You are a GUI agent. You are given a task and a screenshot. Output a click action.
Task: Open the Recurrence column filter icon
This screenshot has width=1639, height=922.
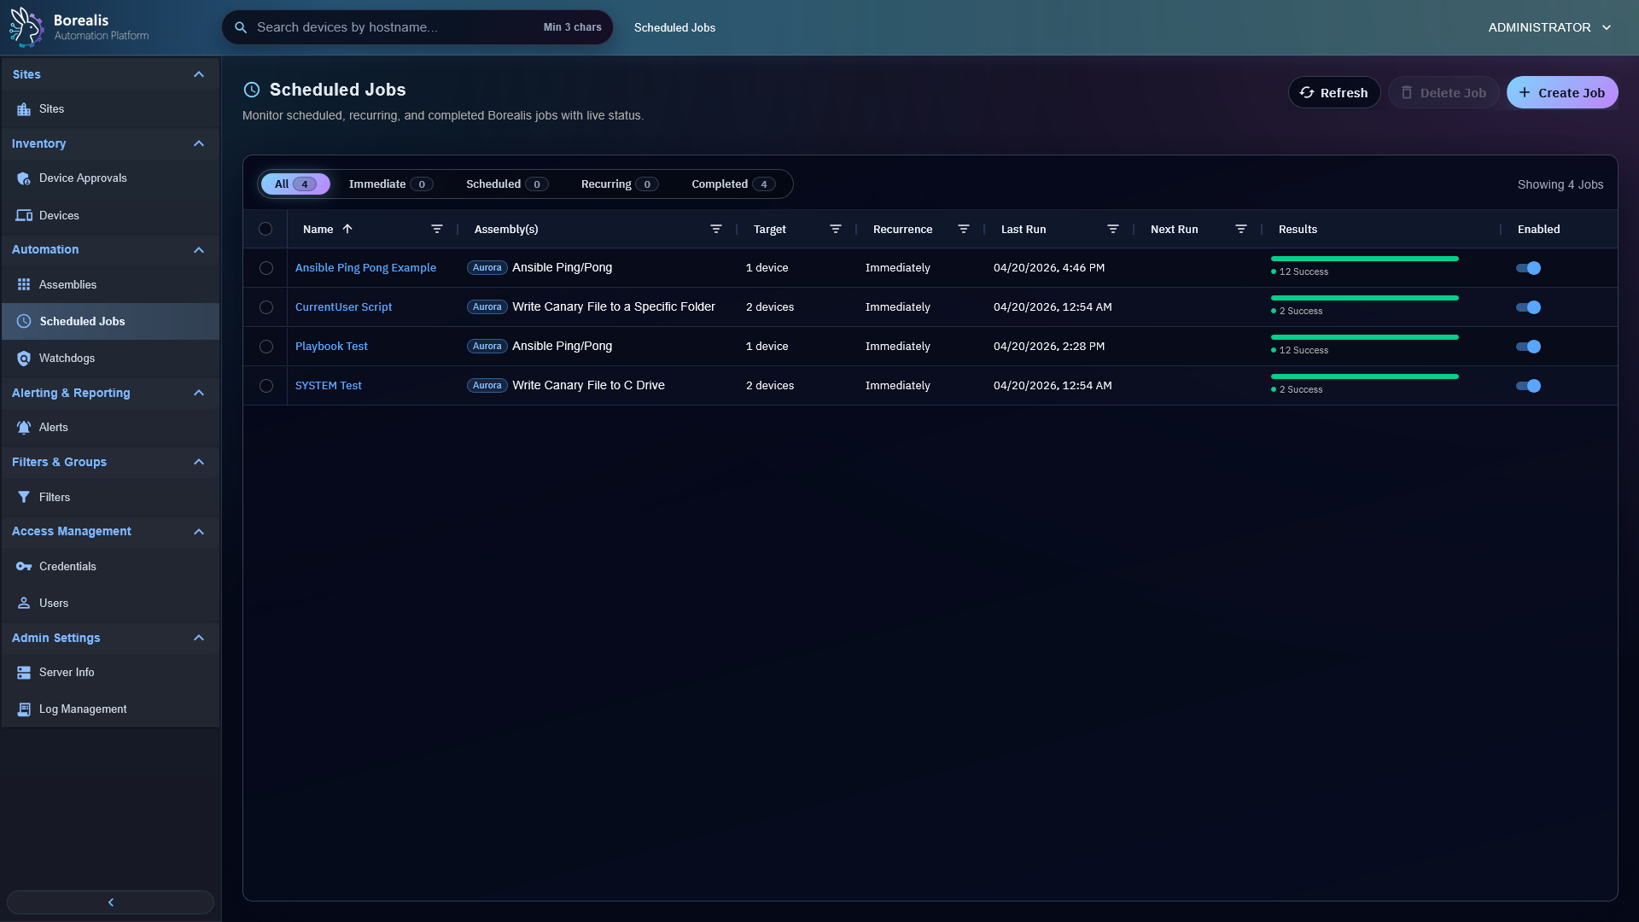click(964, 229)
